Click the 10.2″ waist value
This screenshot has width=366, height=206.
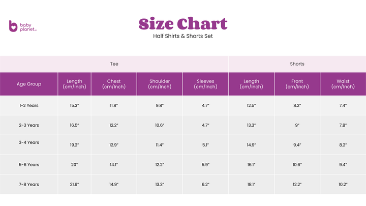pyautogui.click(x=343, y=184)
